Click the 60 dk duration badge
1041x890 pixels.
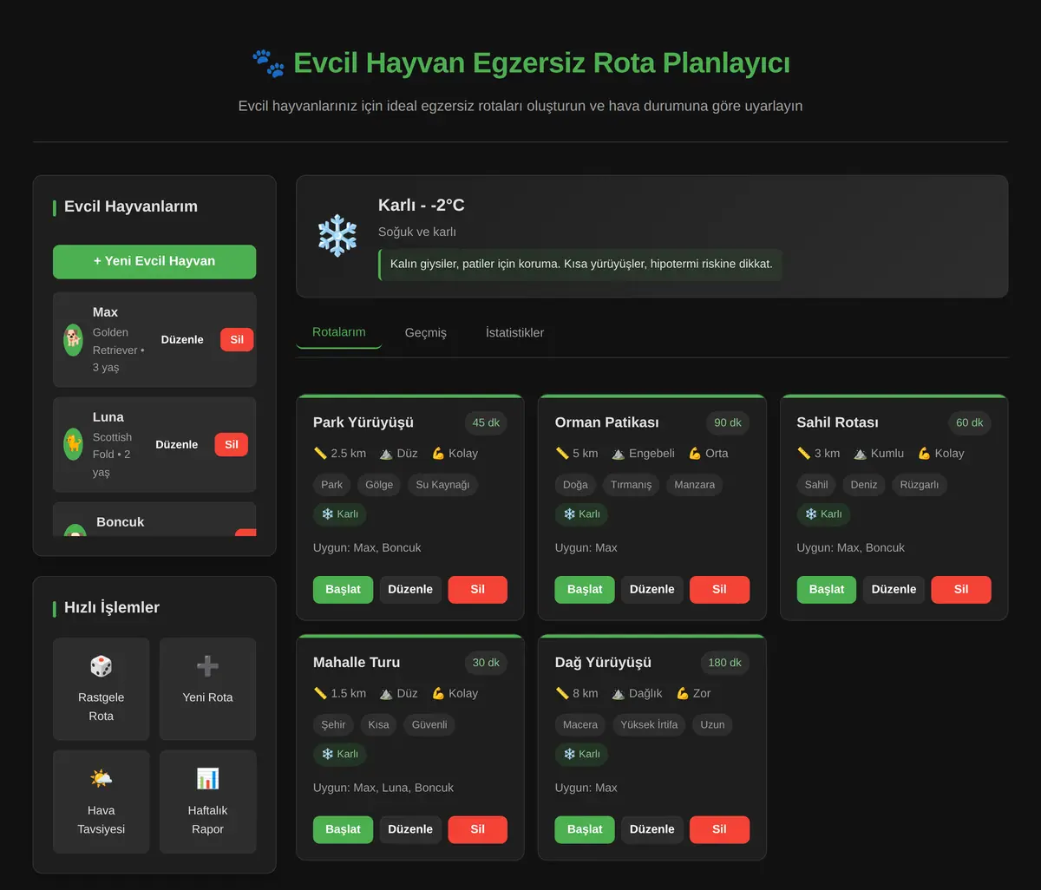click(970, 423)
